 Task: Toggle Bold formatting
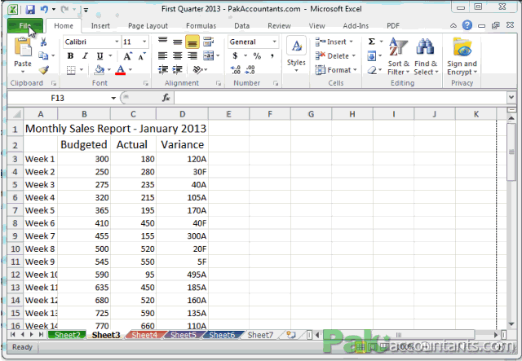[x=70, y=56]
